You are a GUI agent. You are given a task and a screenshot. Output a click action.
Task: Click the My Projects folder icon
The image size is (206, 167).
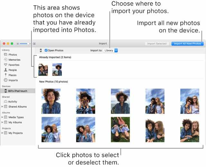[5, 133]
